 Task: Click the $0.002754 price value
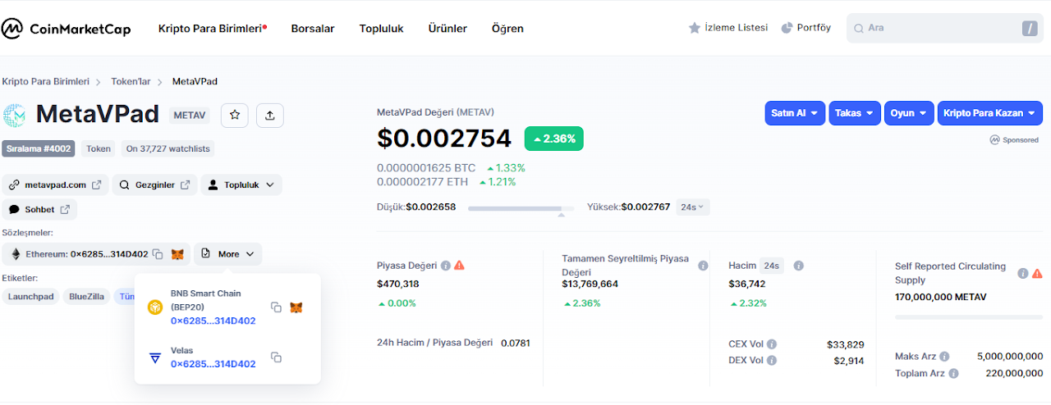coord(444,139)
